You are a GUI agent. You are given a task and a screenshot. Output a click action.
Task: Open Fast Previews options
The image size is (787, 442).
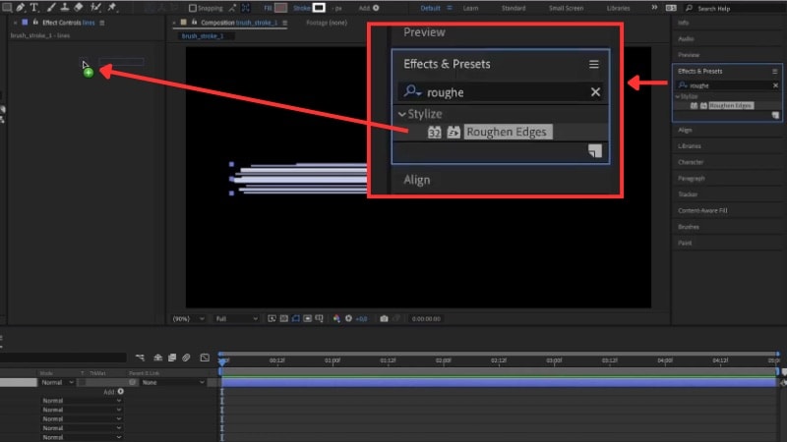coord(272,318)
